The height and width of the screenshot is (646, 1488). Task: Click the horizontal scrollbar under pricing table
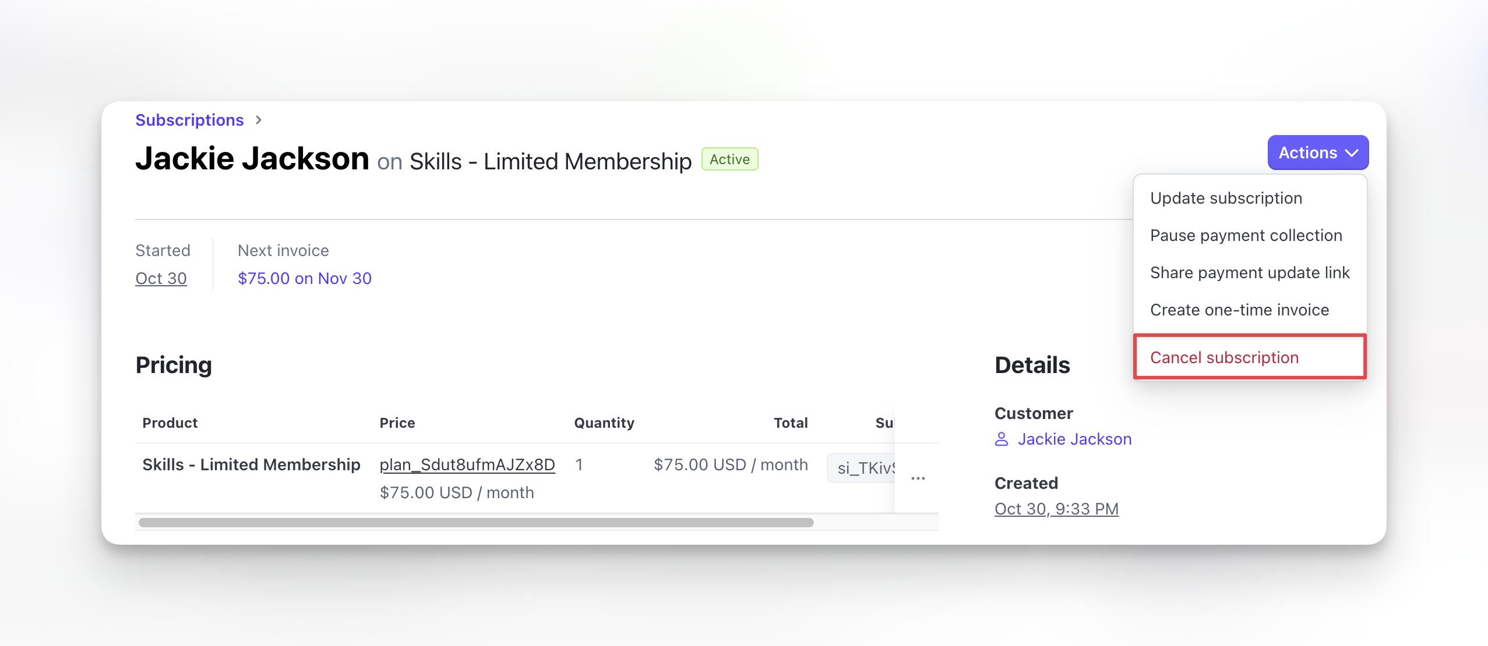[475, 523]
